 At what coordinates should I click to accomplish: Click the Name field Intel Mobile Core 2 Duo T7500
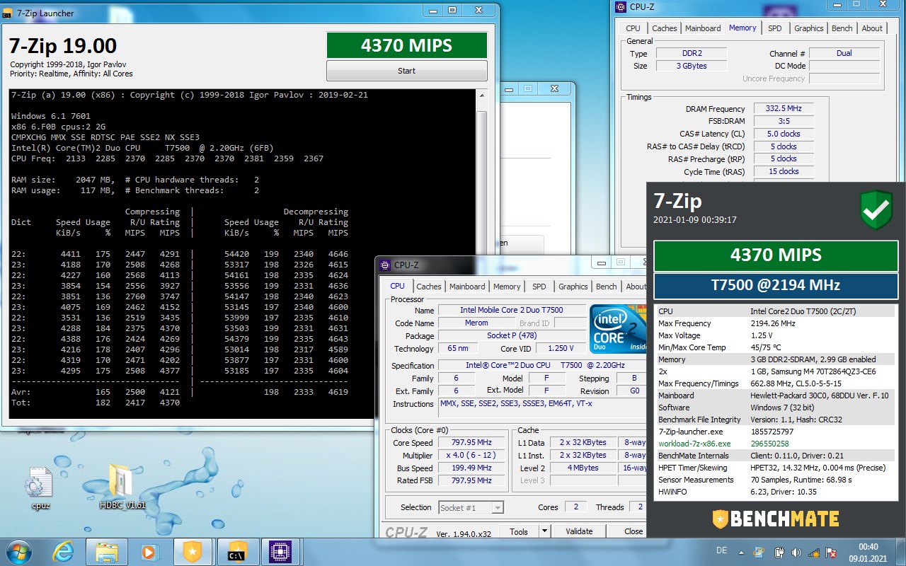tap(512, 310)
